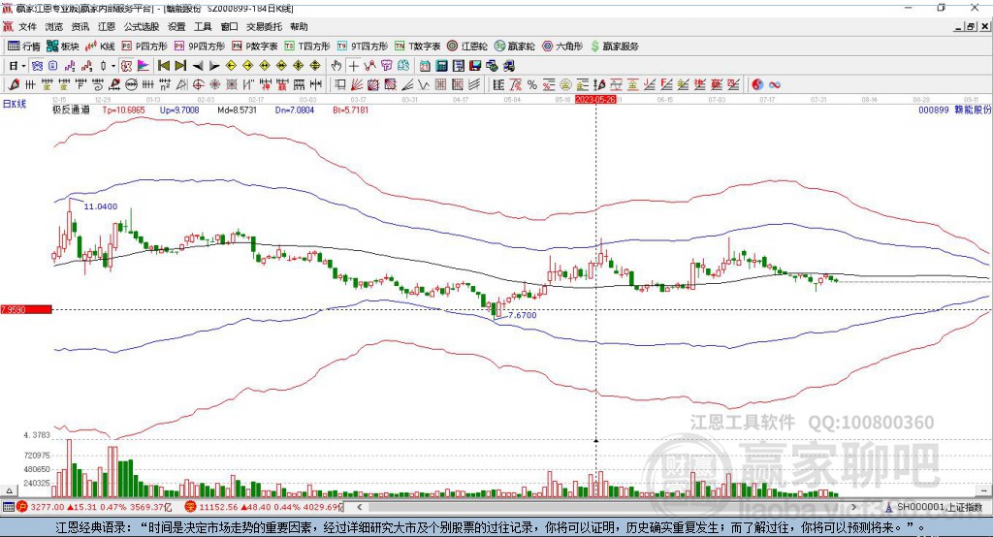Open the P数字表 tool

(255, 47)
